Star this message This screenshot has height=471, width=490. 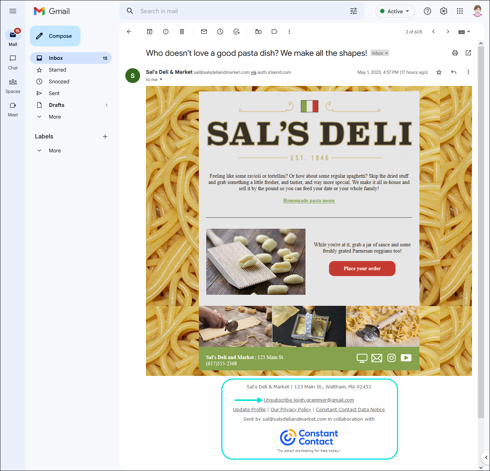click(x=439, y=72)
